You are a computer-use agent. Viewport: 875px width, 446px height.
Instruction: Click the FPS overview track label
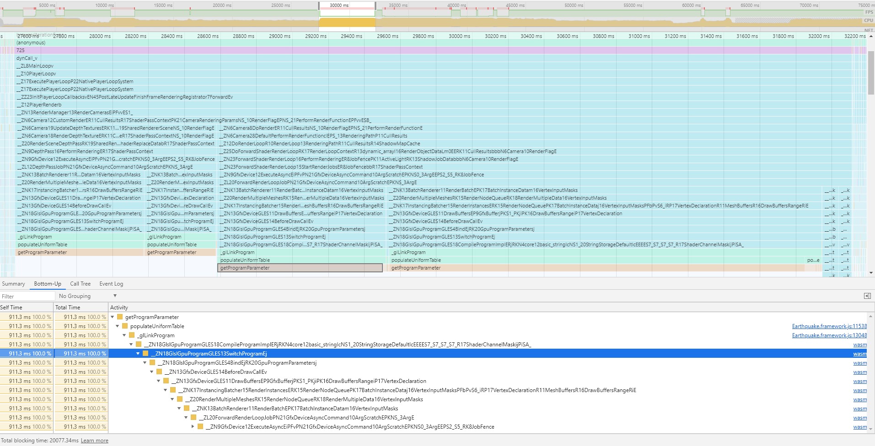click(869, 12)
